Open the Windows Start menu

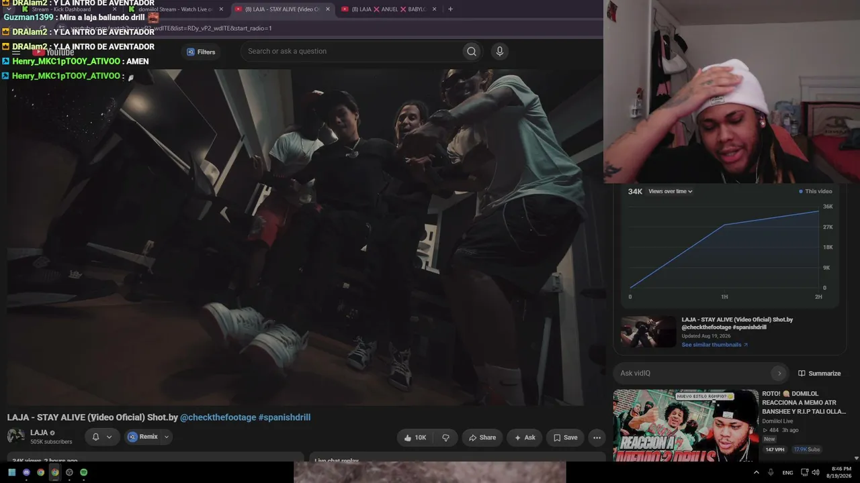(12, 472)
